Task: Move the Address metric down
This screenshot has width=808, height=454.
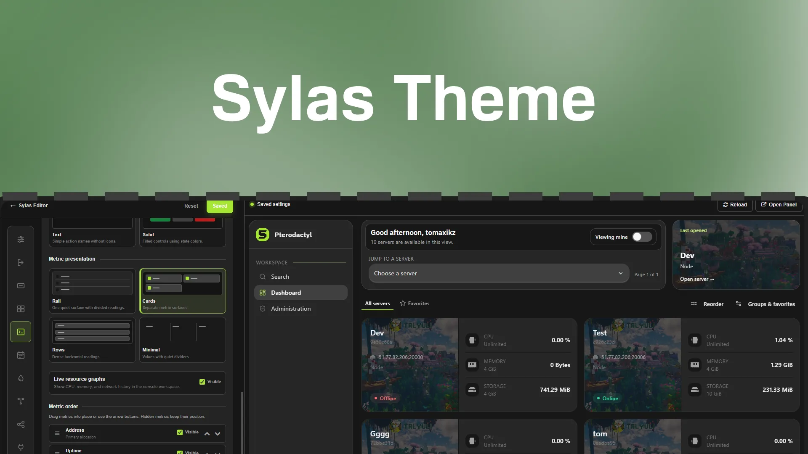Action: [218, 433]
